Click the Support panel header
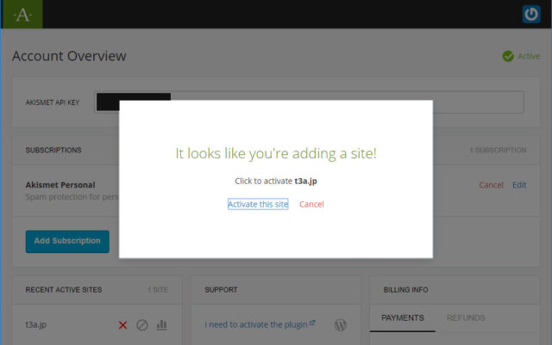The width and height of the screenshot is (552, 345). [x=221, y=290]
